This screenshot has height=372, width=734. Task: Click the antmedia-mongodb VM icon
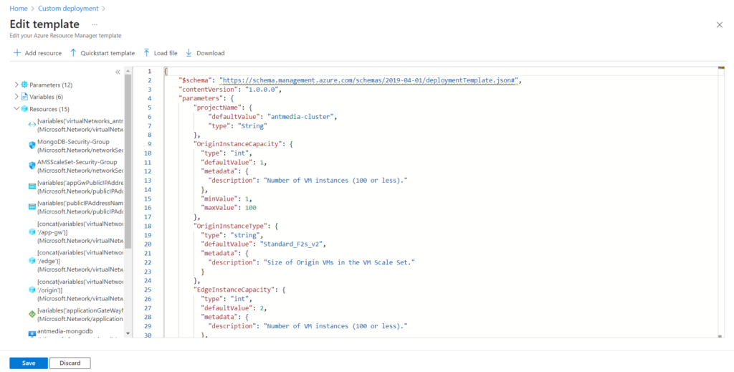pyautogui.click(x=32, y=334)
